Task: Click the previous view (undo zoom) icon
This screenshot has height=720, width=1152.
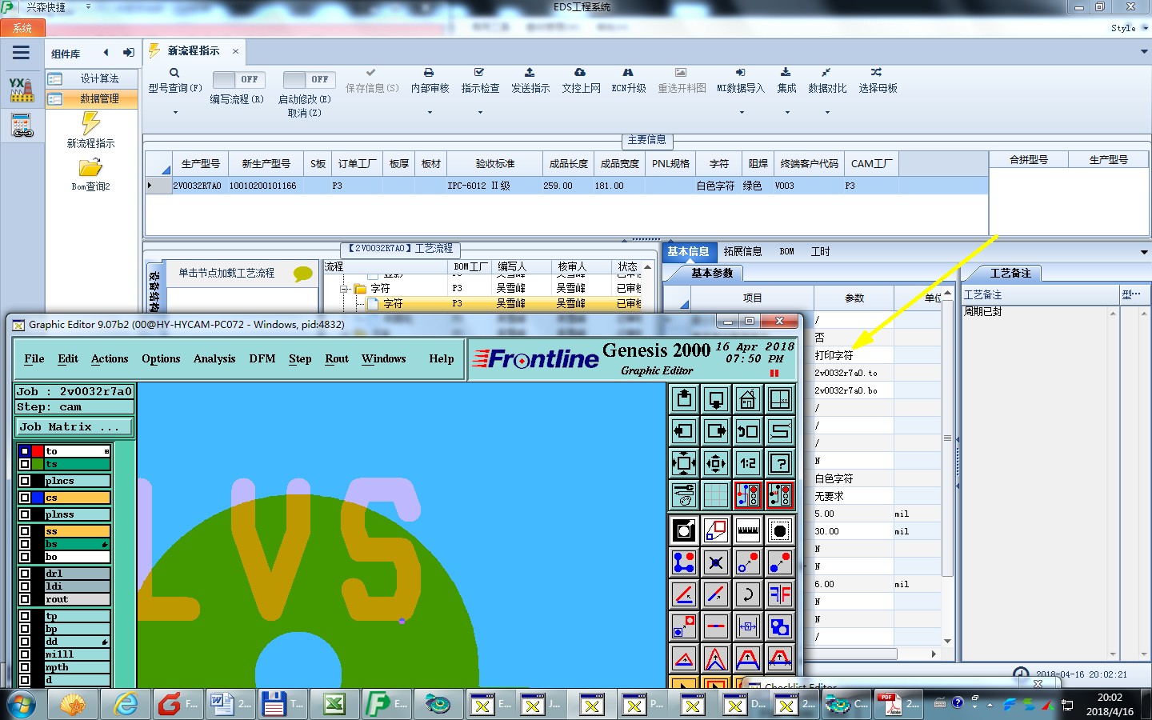Action: [x=748, y=431]
